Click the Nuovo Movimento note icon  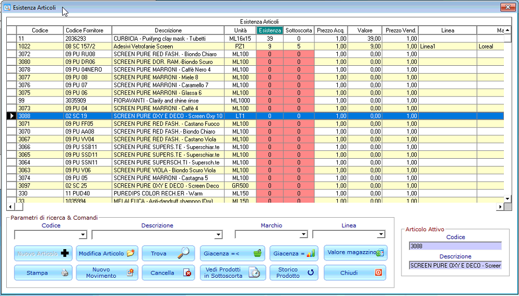click(131, 273)
